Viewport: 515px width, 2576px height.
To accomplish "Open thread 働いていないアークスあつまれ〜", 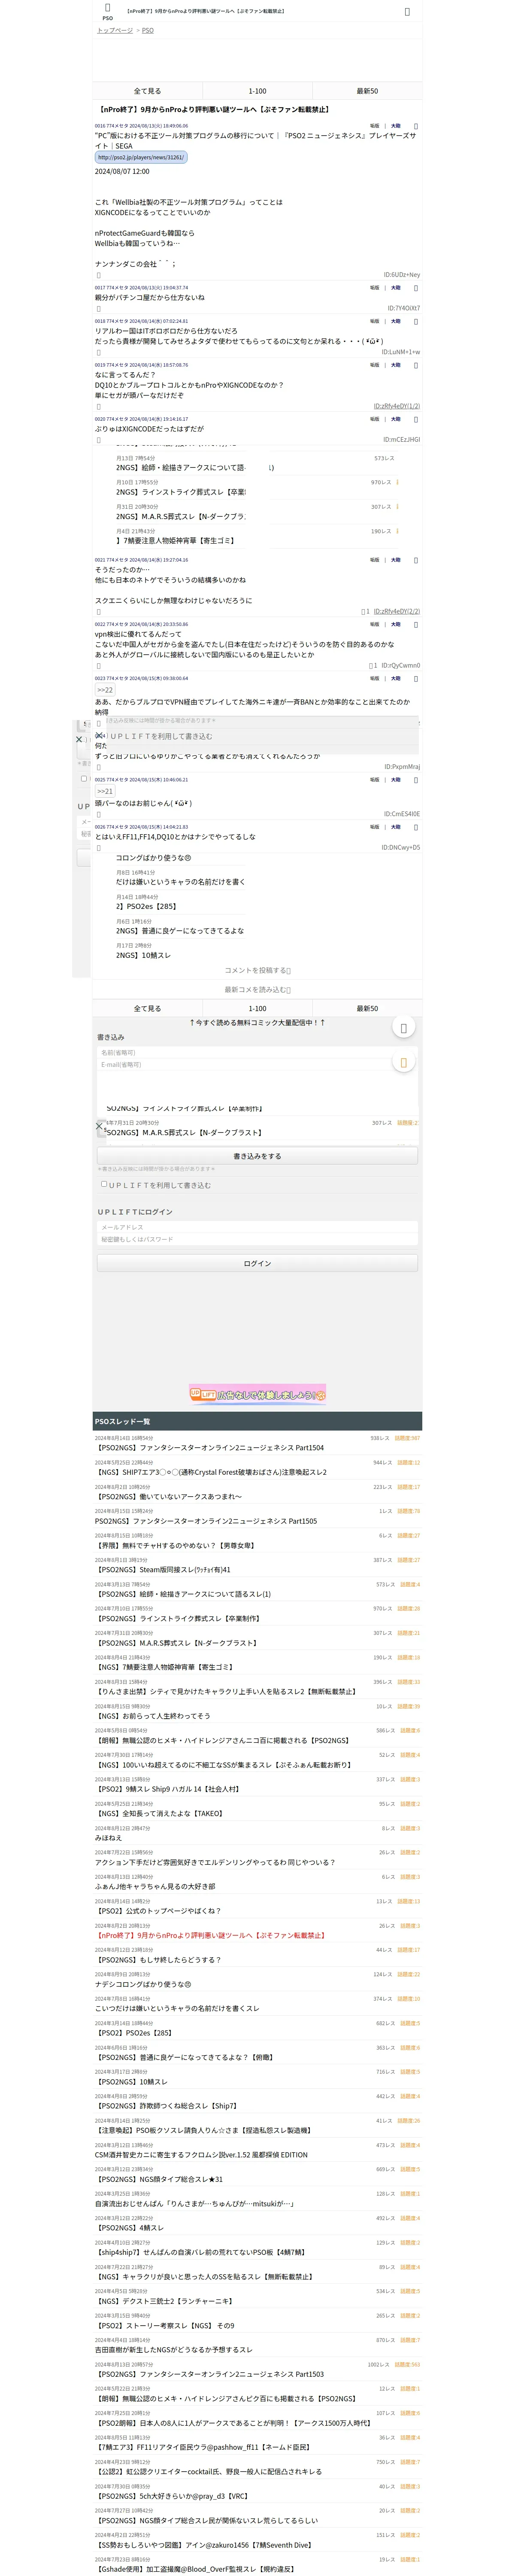I will point(168,1497).
